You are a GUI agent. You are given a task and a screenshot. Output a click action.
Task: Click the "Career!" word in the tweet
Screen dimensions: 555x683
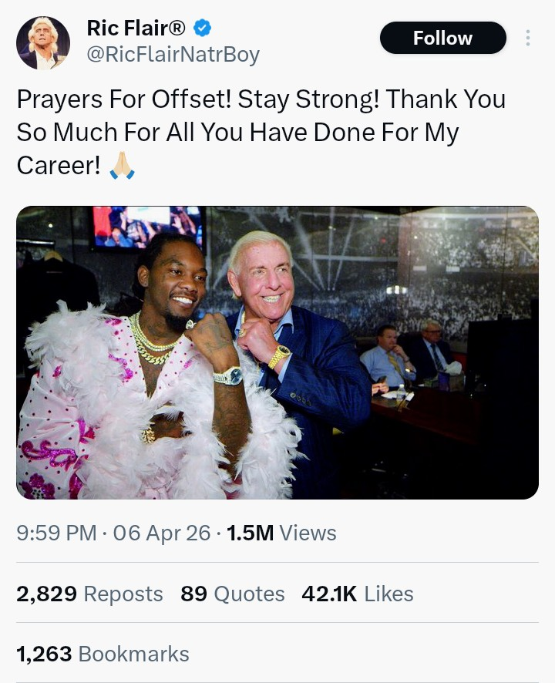(x=59, y=165)
